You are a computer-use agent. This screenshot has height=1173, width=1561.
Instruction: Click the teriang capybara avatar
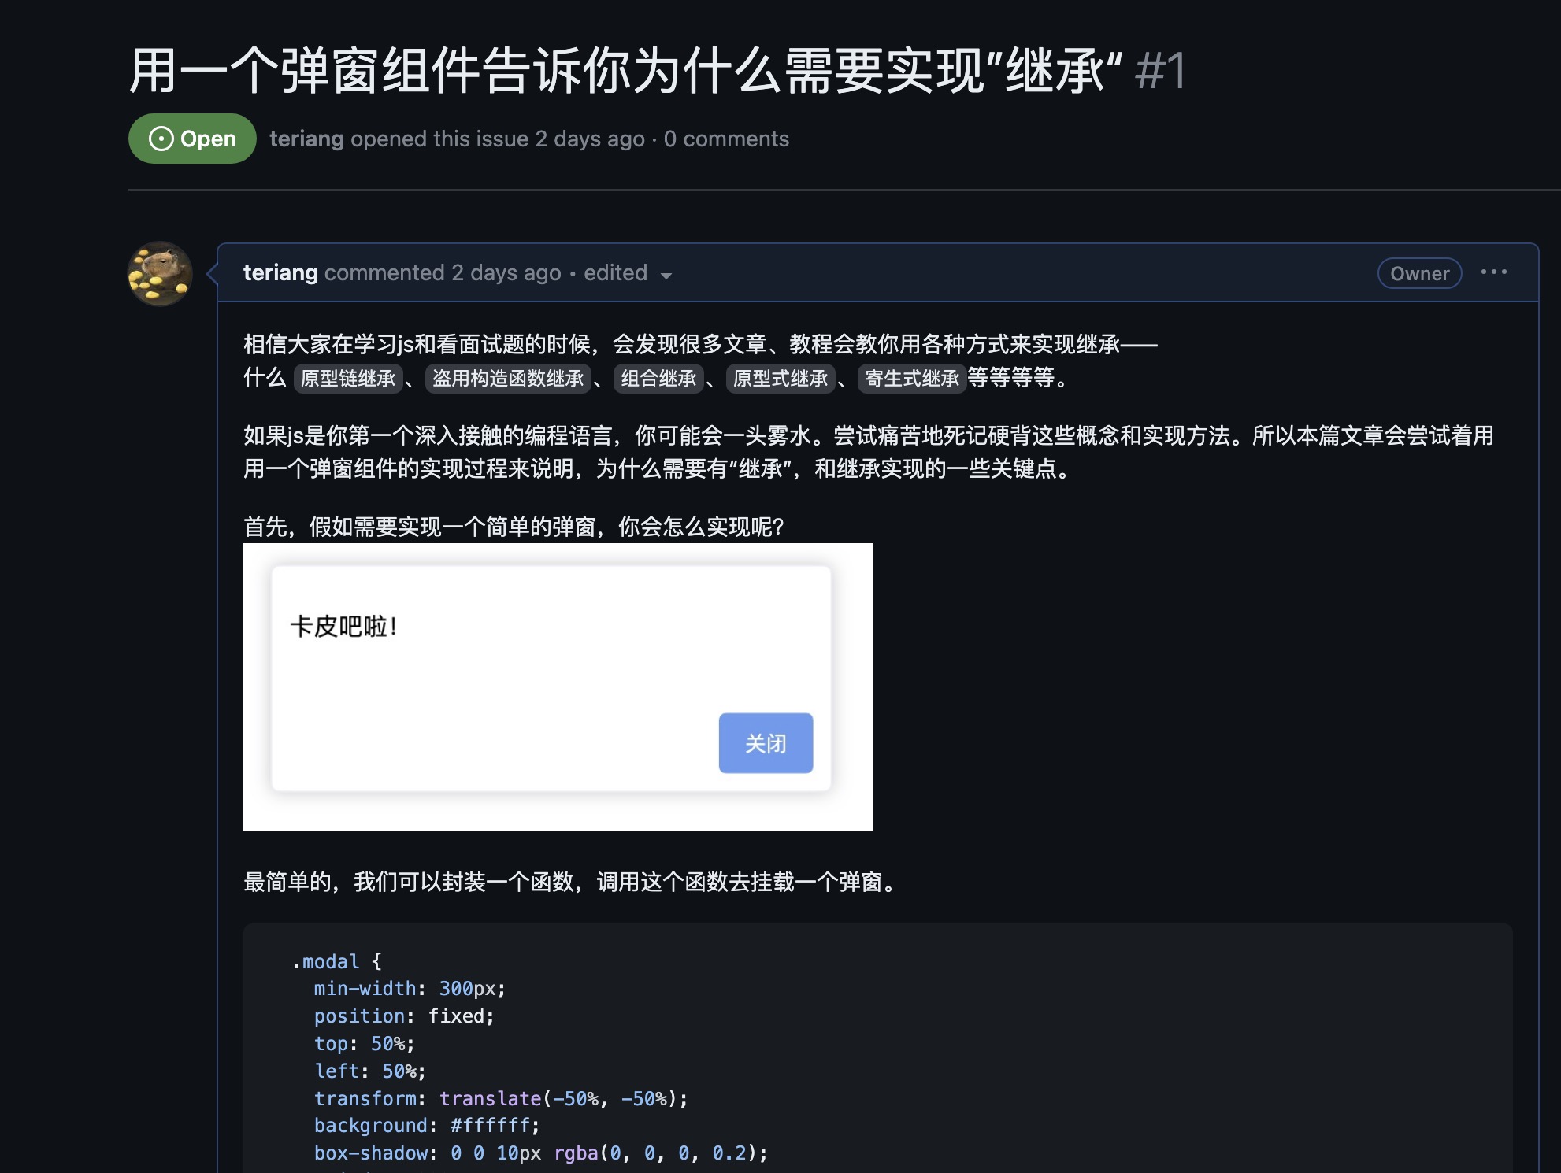(x=160, y=274)
